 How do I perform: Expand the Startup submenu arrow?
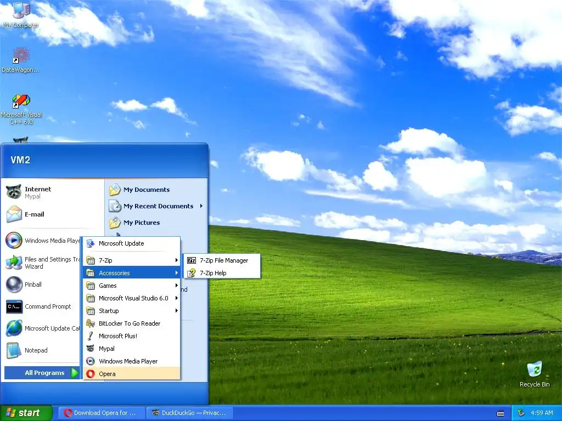(176, 311)
